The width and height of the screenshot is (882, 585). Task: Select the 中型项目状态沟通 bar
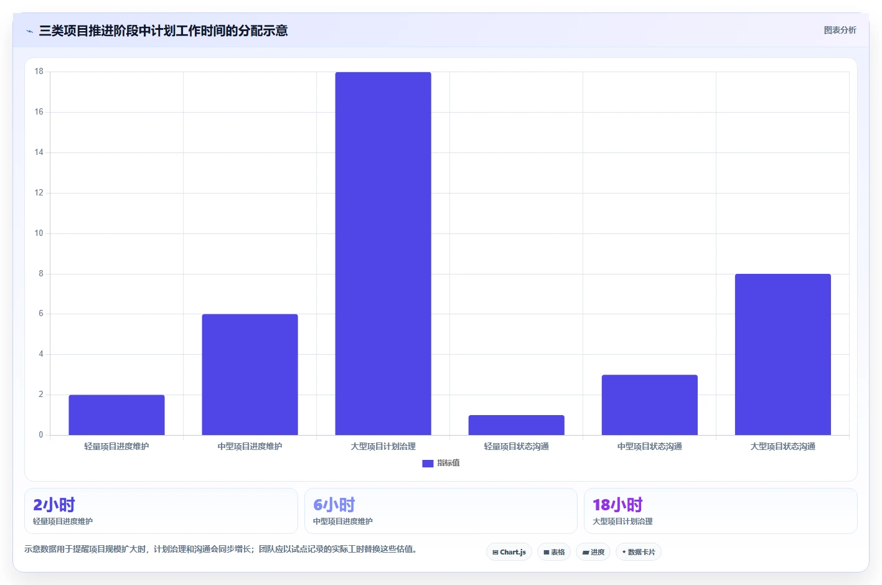(x=649, y=405)
